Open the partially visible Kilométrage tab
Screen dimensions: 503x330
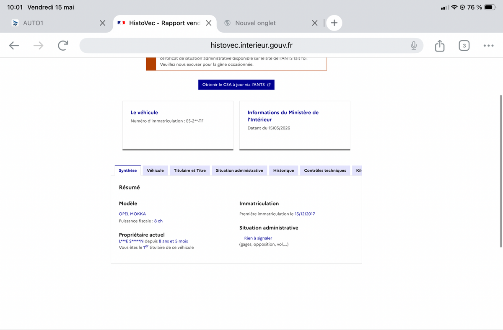[x=357, y=170]
